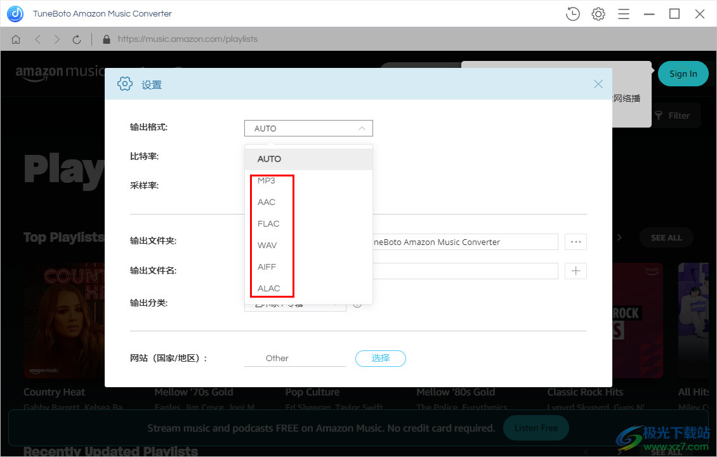717x457 pixels.
Task: Click the info icon beside output organize
Action: click(x=357, y=304)
